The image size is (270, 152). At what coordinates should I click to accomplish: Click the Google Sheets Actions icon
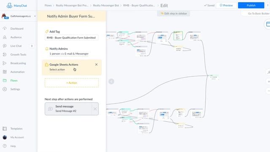(47, 65)
